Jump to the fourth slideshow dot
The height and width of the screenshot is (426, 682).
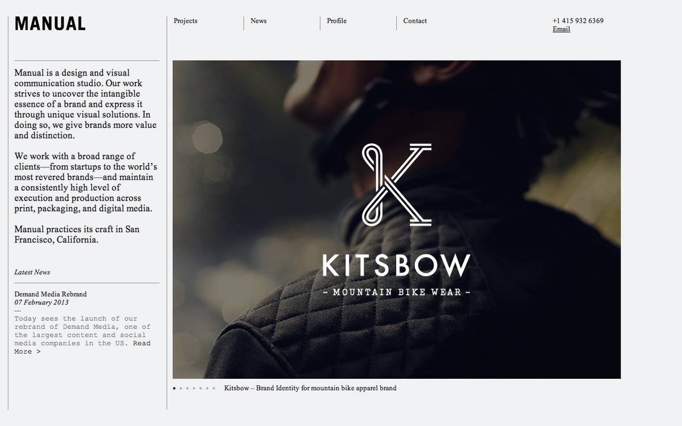[x=194, y=389]
